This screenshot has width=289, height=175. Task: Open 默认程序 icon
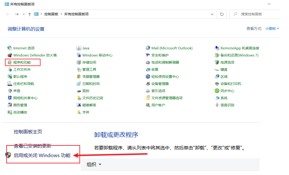(10, 77)
